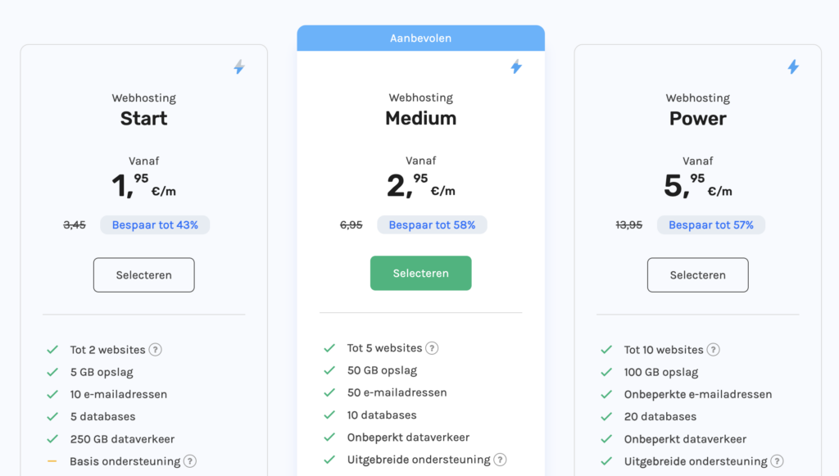The height and width of the screenshot is (476, 839).
Task: Show info for Medium 'Uitgebreide ondersteuning'
Action: coord(500,460)
